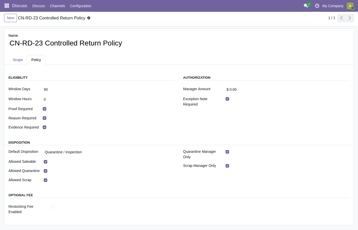358x230 pixels.
Task: Open the Default Disposition dropdown
Action: pyautogui.click(x=109, y=152)
